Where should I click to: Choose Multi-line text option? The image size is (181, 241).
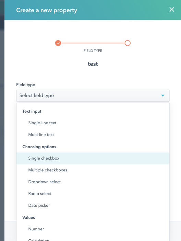[93, 135]
